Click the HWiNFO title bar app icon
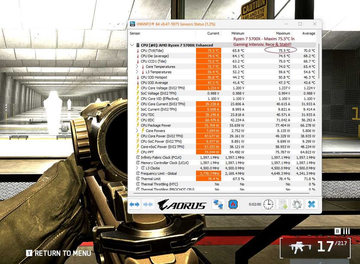Screen dimensions: 360x264 click(132, 24)
